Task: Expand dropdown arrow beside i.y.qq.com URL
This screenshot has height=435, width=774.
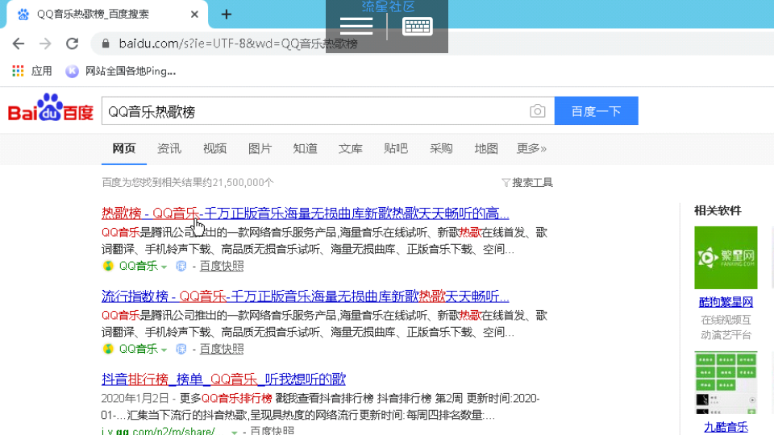Action: tap(234, 432)
